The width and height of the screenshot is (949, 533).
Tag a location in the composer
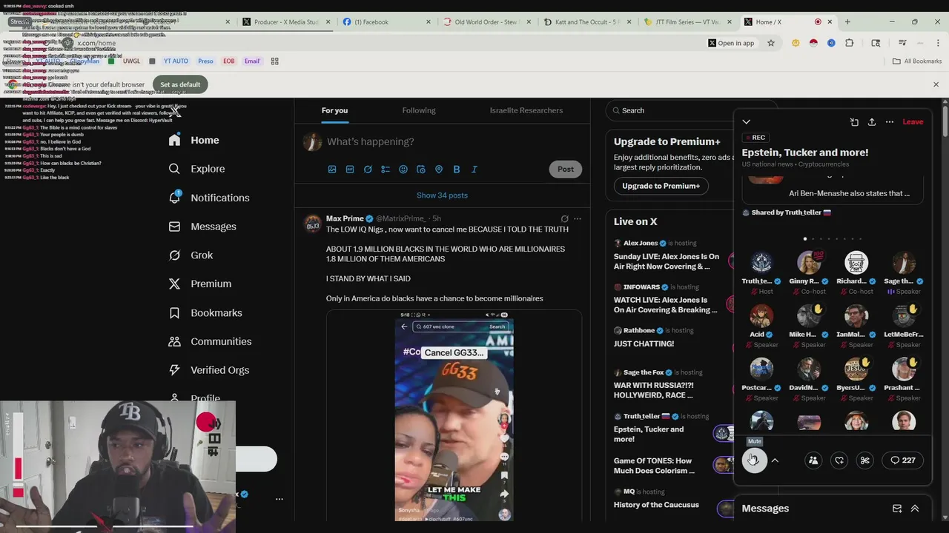click(439, 170)
